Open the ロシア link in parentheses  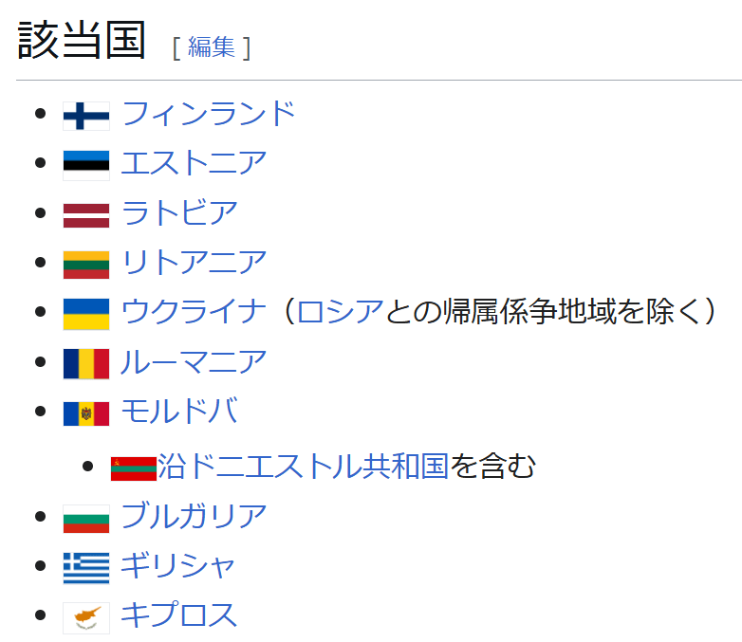click(340, 311)
